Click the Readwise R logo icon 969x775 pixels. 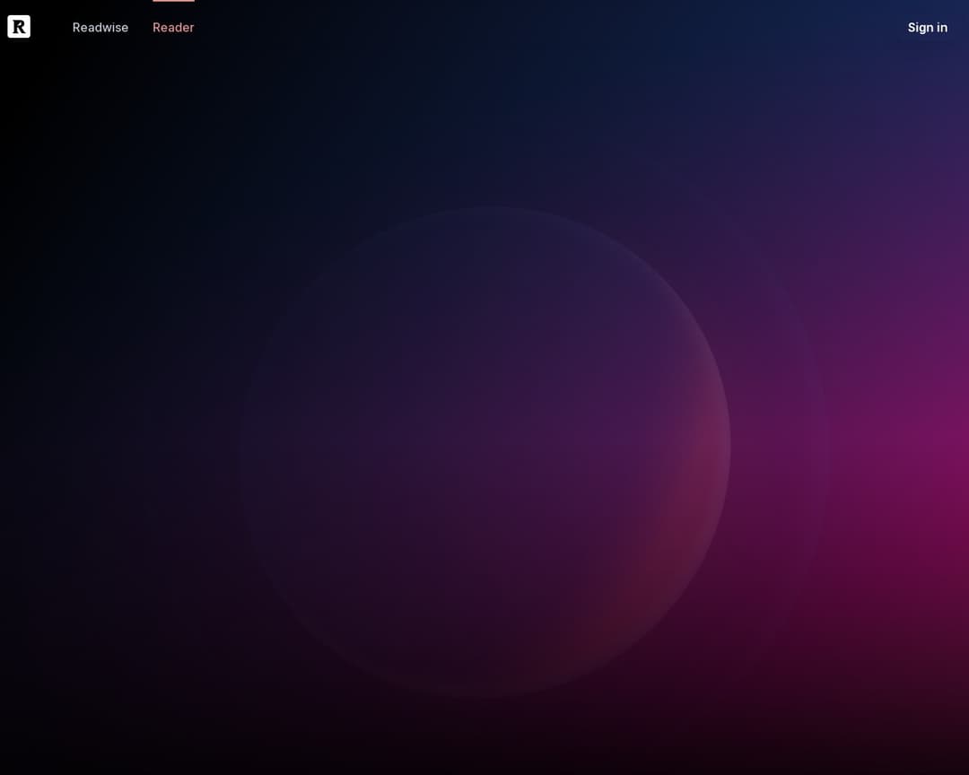coord(19,27)
